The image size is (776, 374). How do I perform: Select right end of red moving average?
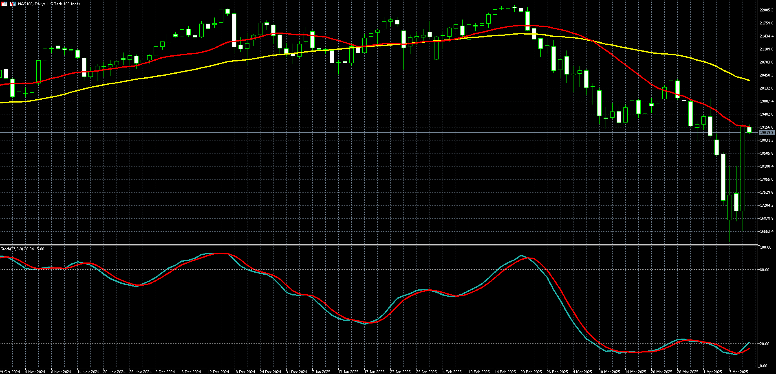pos(749,127)
